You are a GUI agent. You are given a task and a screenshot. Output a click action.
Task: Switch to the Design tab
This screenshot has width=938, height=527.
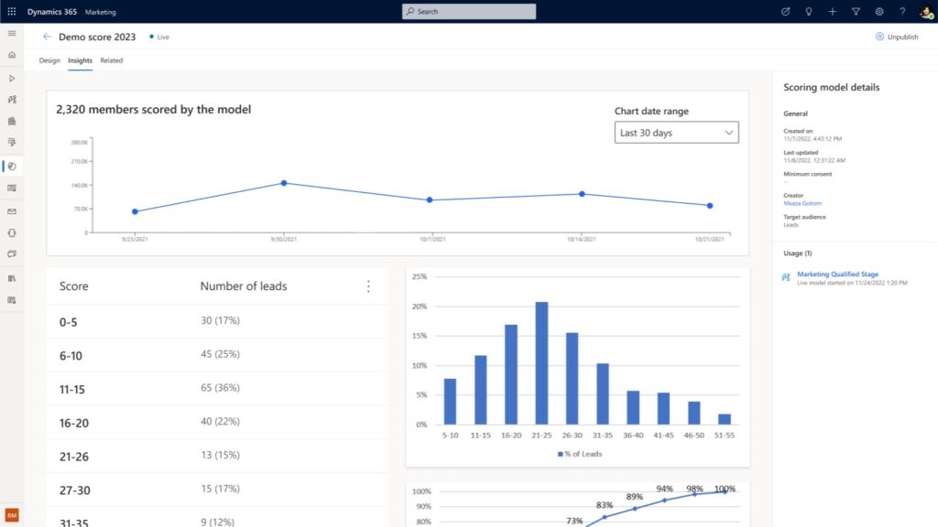tap(49, 60)
